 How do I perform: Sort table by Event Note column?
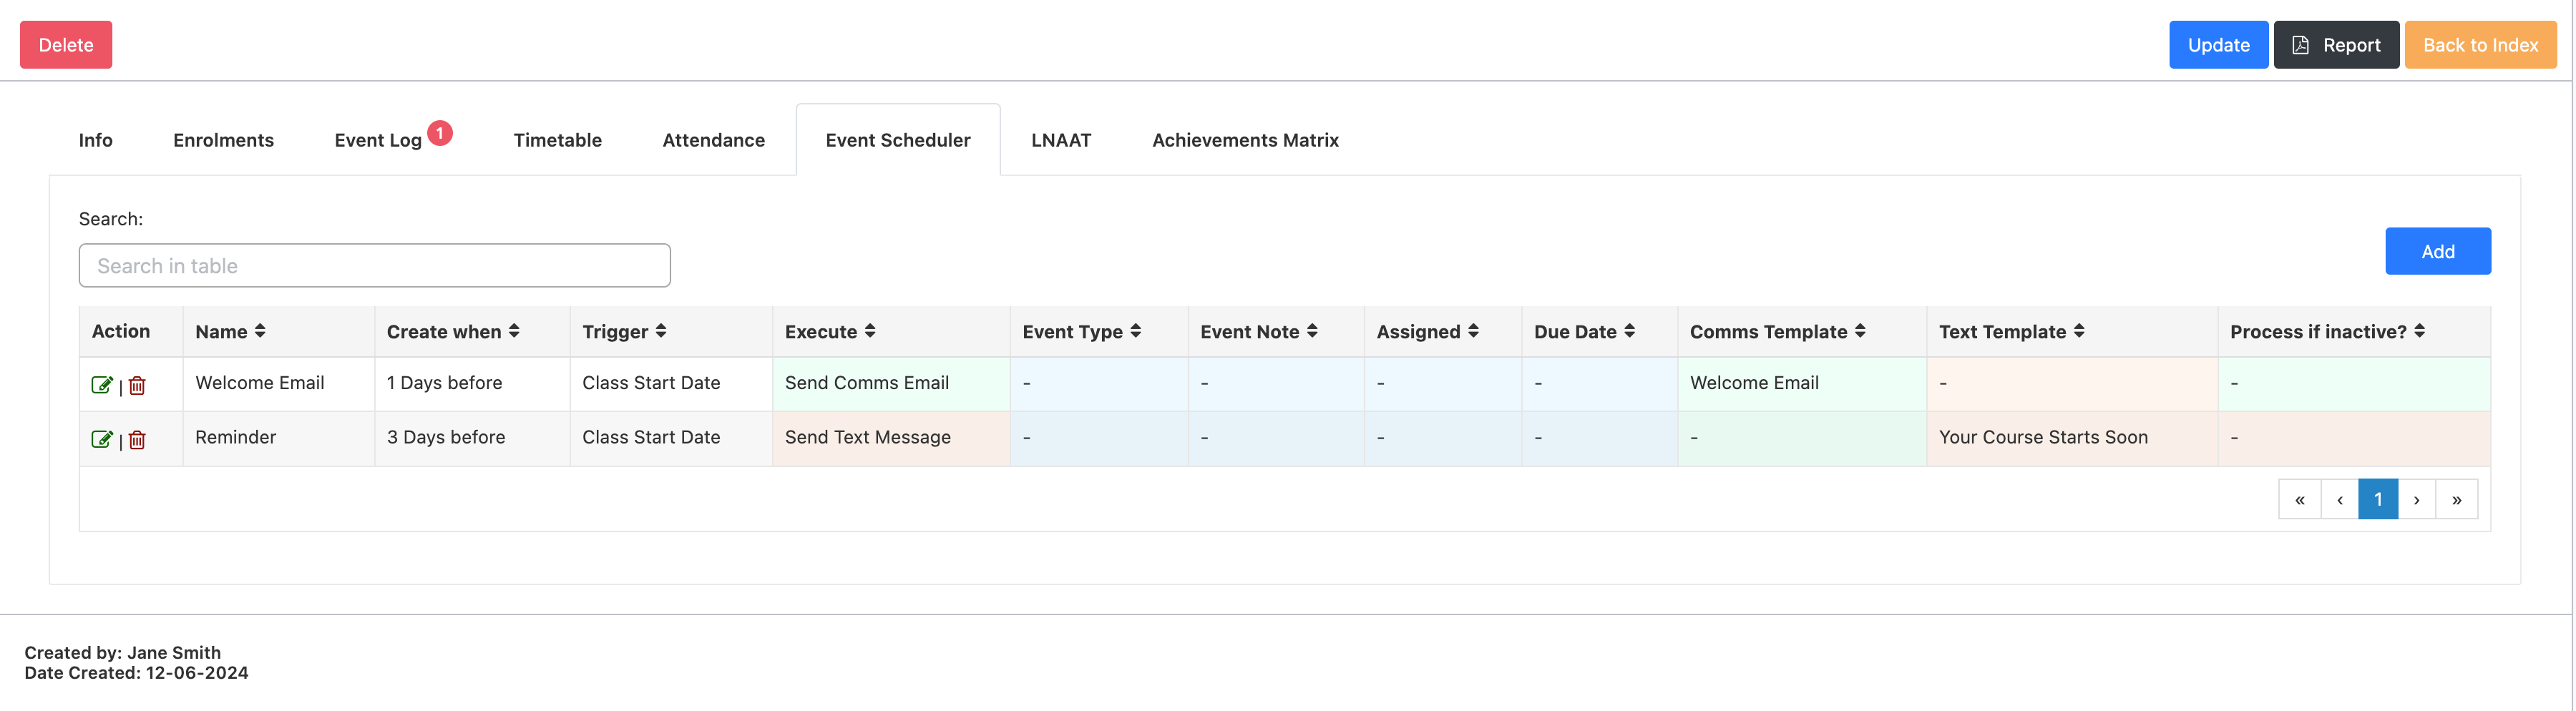coord(1312,331)
